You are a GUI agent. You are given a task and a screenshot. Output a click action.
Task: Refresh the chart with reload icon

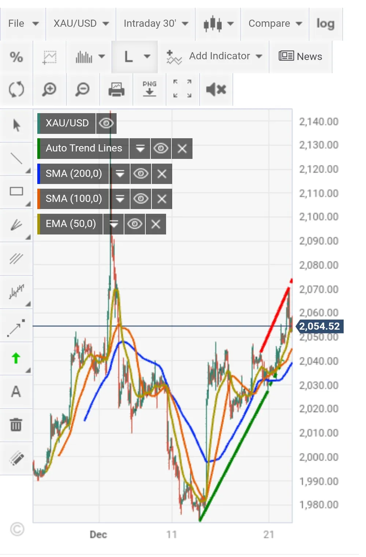coord(16,89)
